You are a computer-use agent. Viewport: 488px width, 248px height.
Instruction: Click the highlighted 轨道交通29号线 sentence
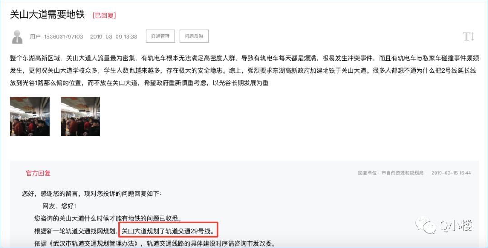point(168,231)
